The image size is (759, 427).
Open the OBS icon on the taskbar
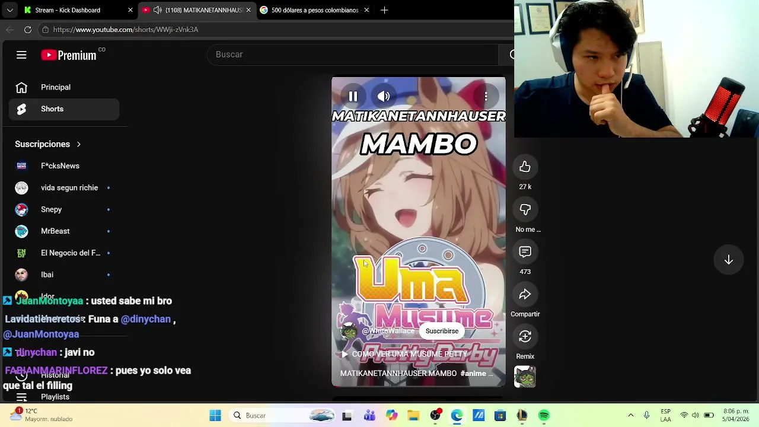click(436, 416)
